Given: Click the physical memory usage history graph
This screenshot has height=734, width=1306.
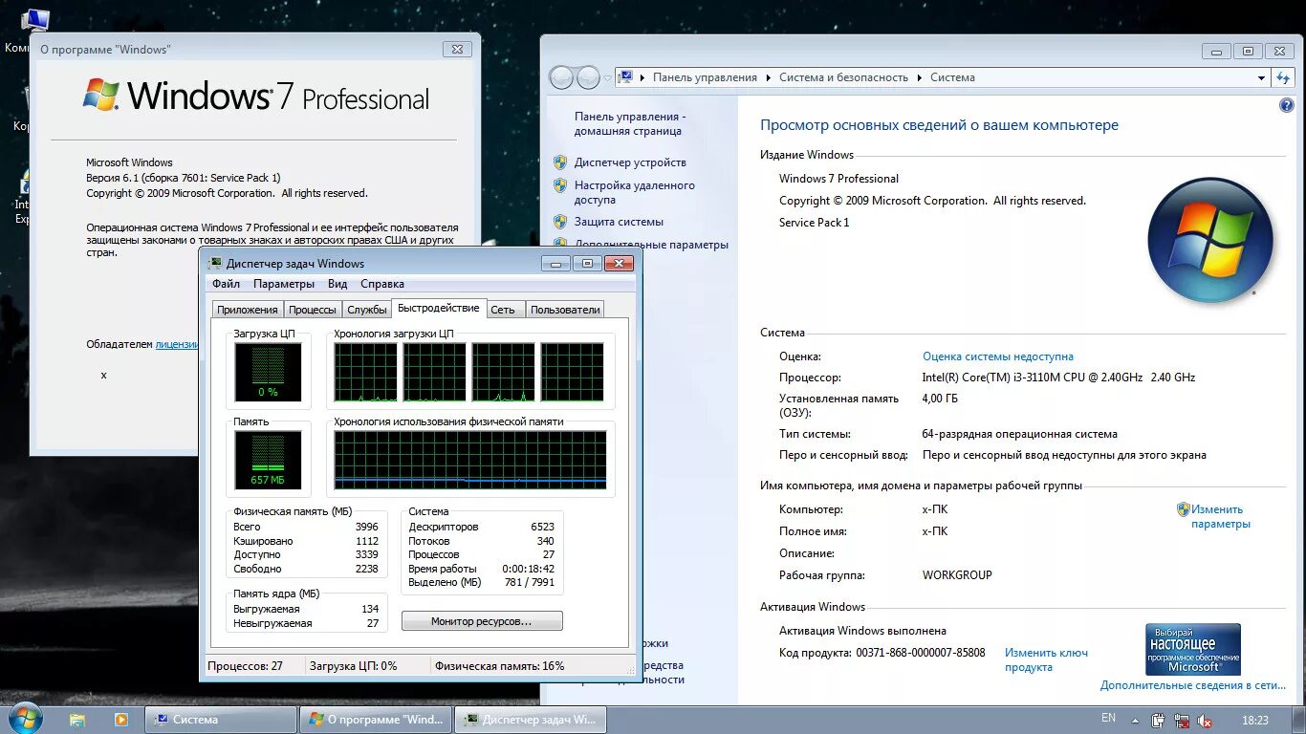Looking at the screenshot, I should pyautogui.click(x=470, y=460).
